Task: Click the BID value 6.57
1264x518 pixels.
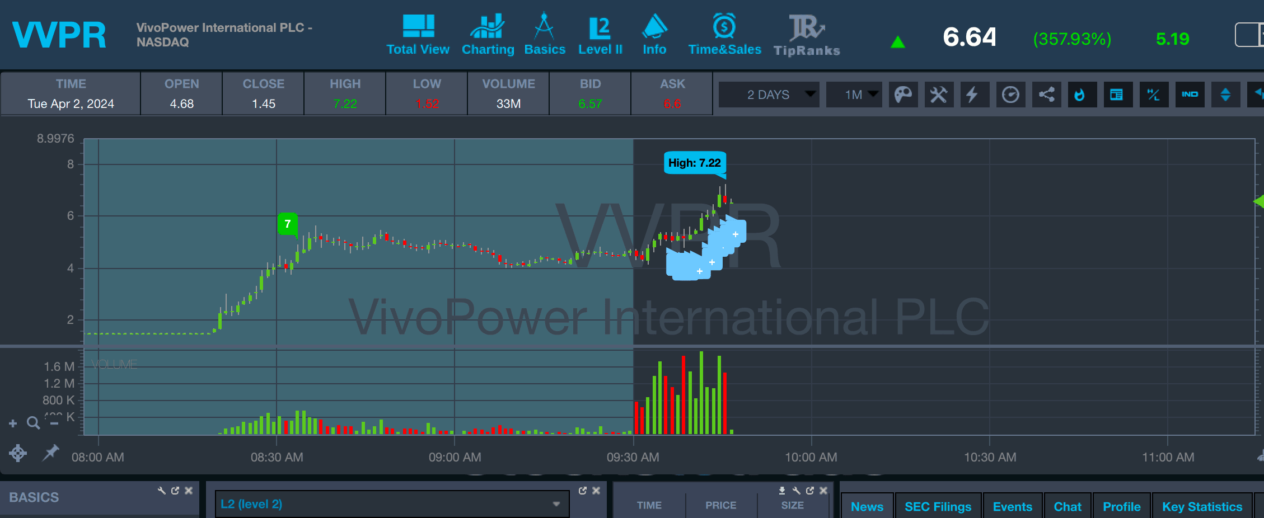Action: pyautogui.click(x=590, y=103)
